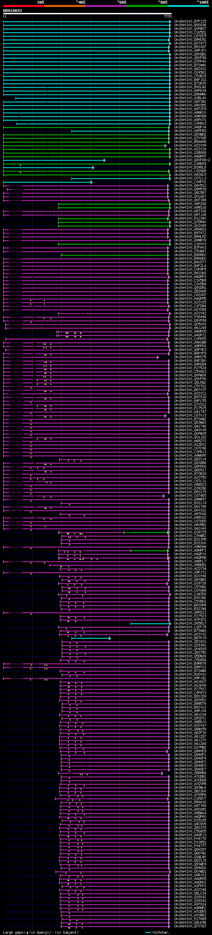Select hit UniRef100_C0PRU3

(190, 123)
